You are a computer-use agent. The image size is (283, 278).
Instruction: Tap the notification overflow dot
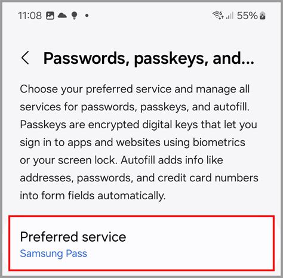[87, 16]
